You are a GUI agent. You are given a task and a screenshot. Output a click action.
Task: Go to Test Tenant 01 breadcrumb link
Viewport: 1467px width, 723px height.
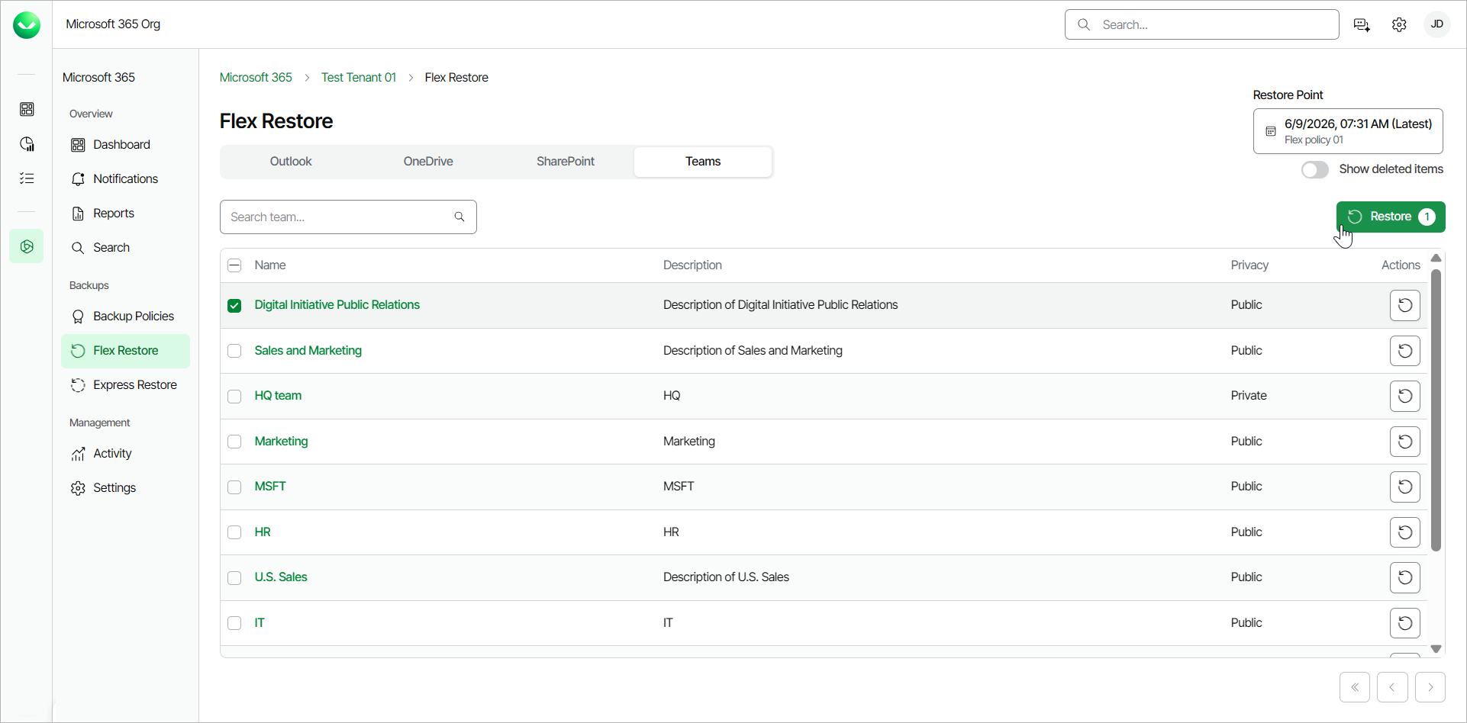coord(359,78)
